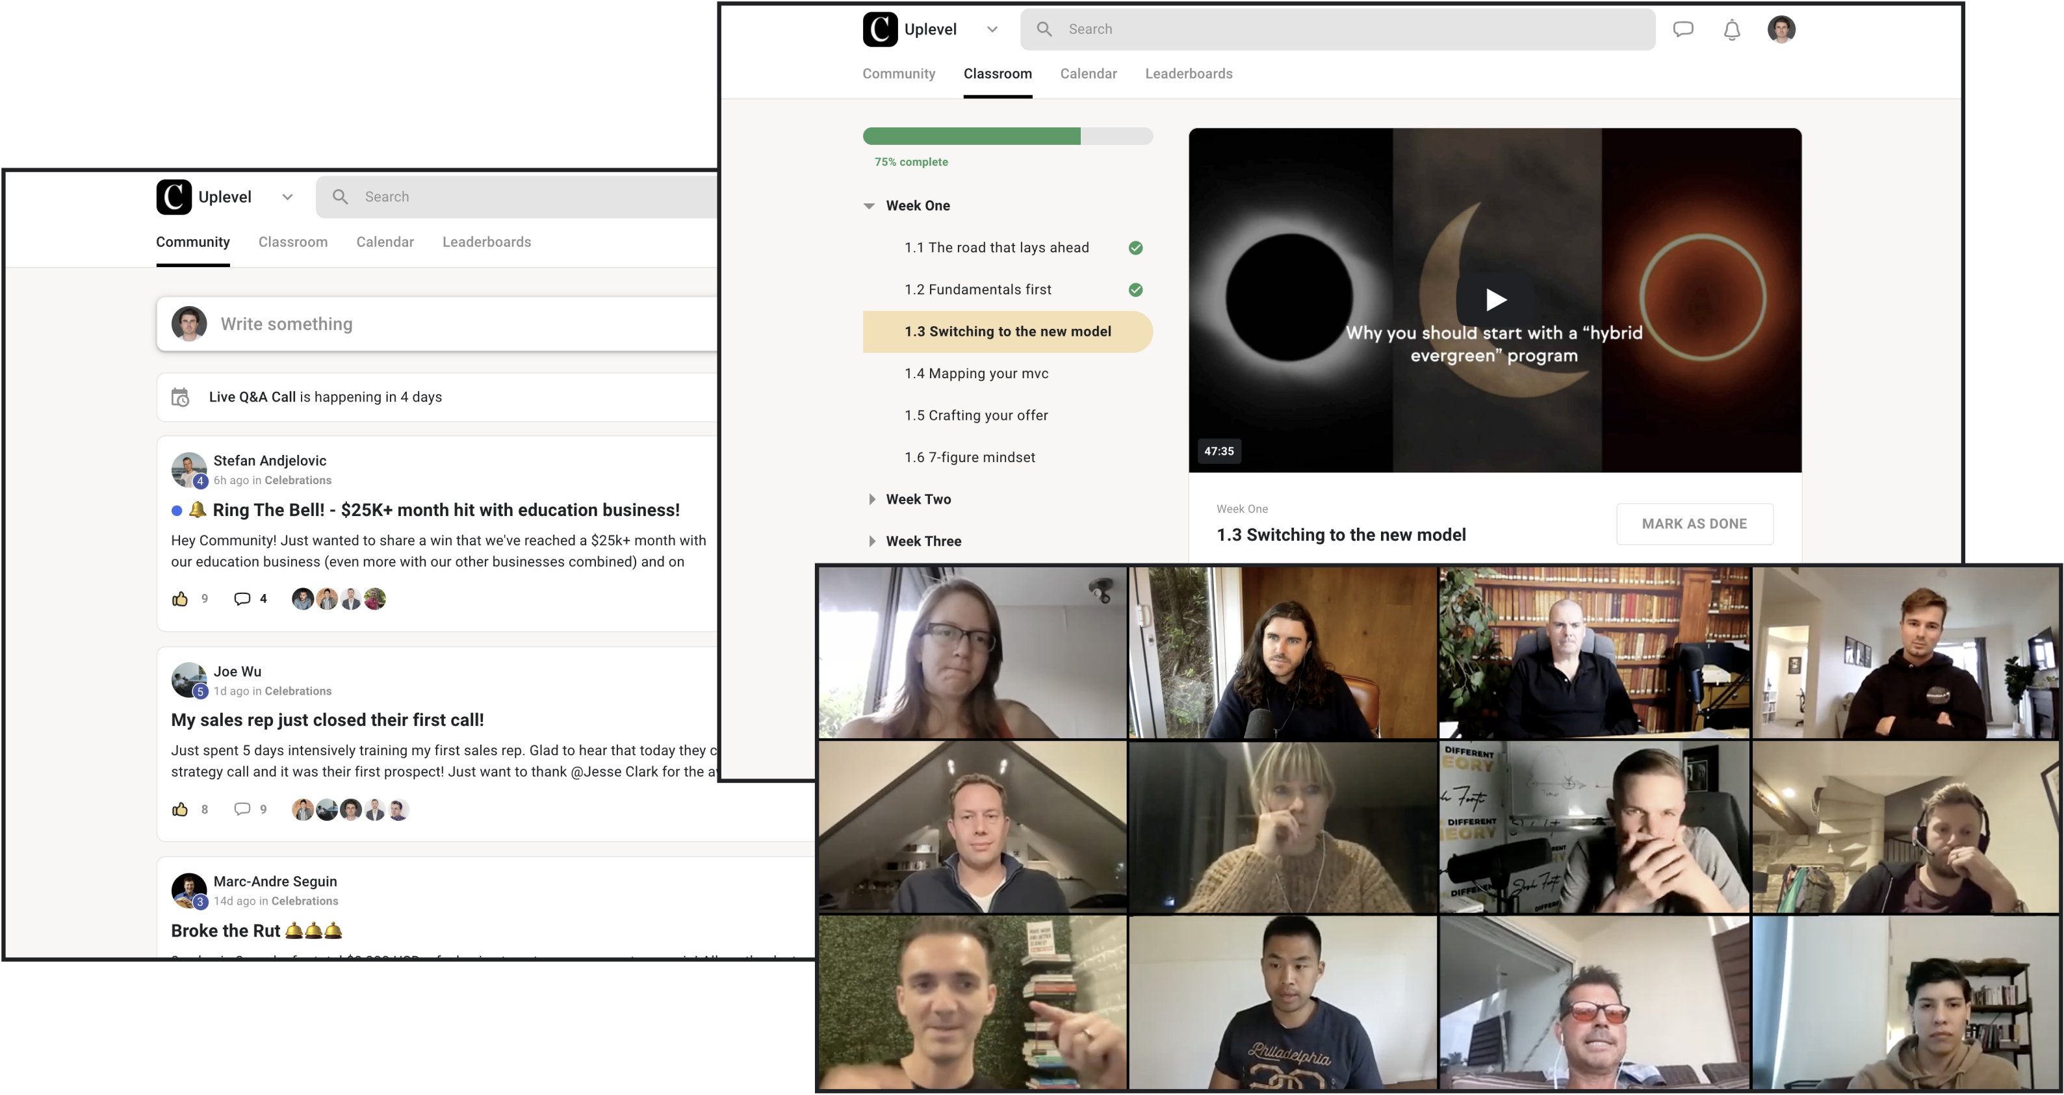Click thumbs up on Joe Wu's post
The width and height of the screenshot is (2064, 1095).
179,809
